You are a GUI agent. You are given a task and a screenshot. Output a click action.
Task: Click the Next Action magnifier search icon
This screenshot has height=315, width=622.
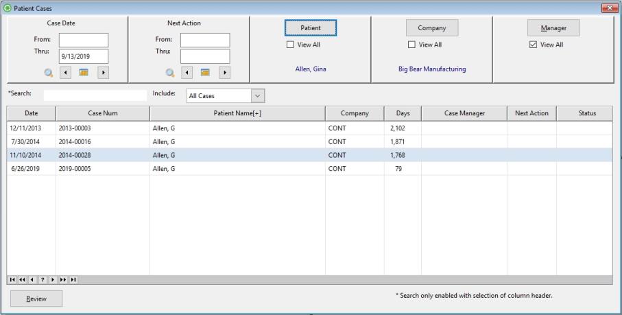click(x=170, y=73)
